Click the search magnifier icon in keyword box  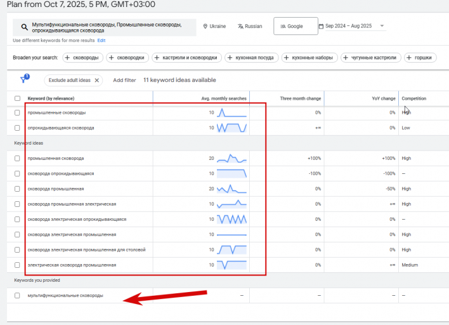[25, 27]
